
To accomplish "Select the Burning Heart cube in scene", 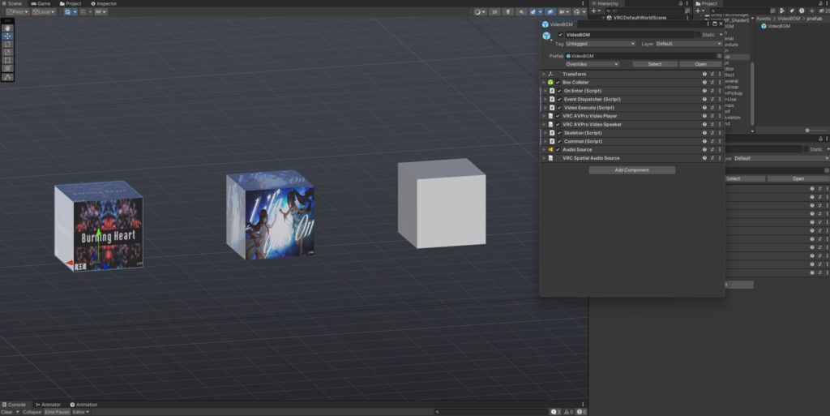I will click(99, 226).
